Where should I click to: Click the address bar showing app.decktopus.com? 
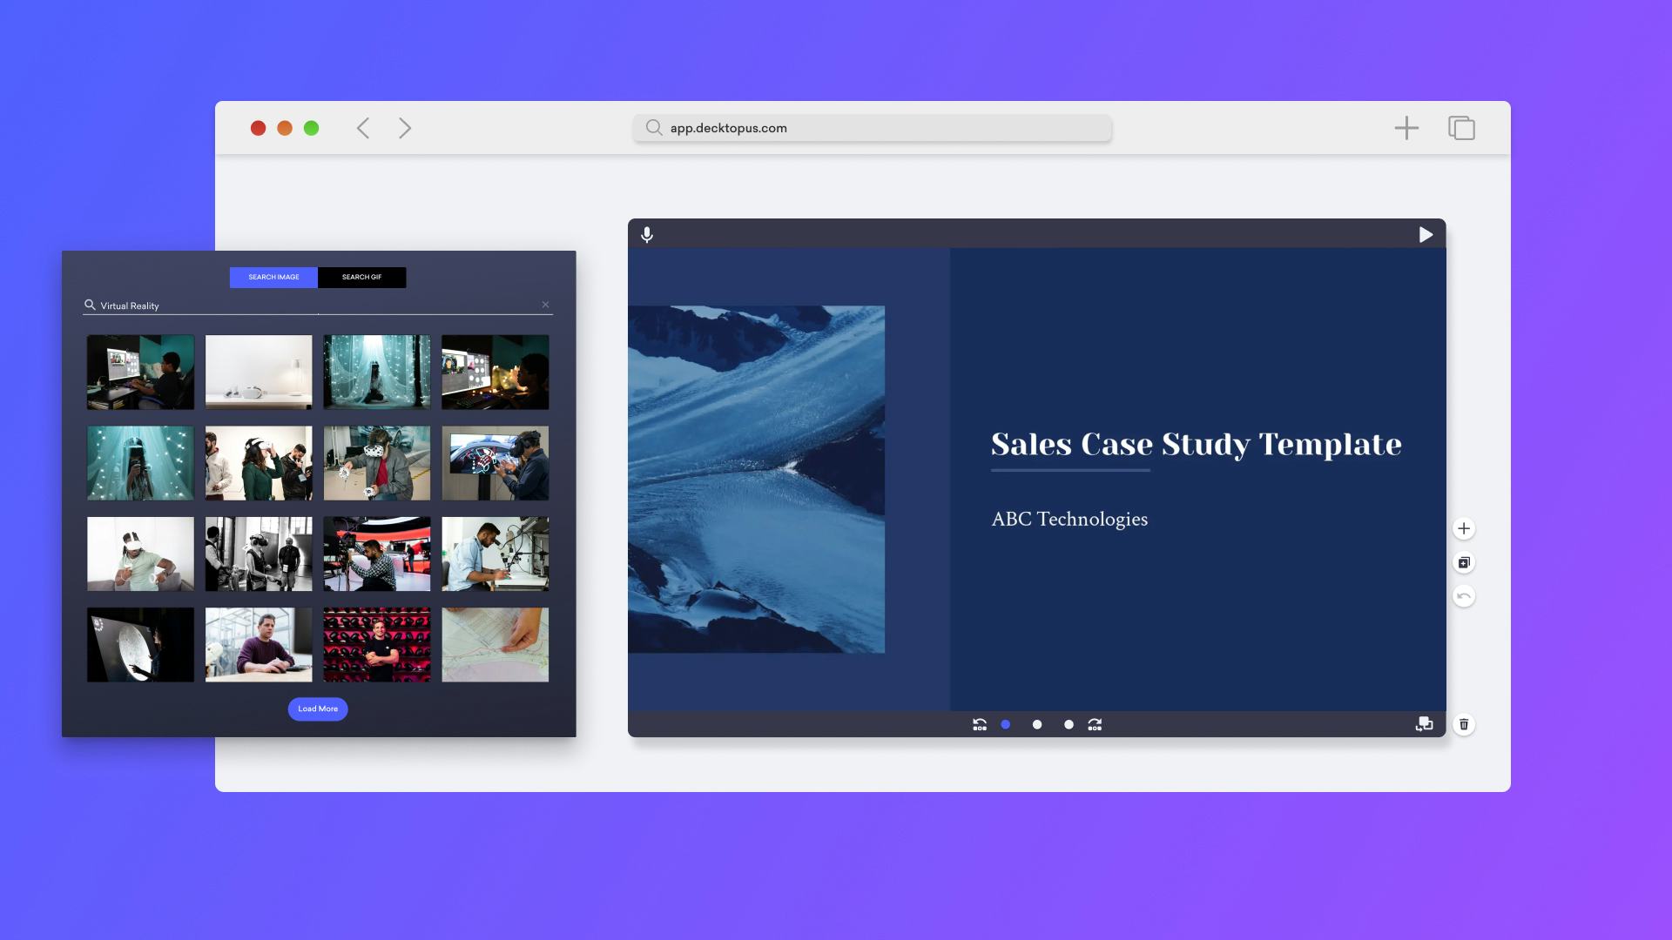[871, 127]
